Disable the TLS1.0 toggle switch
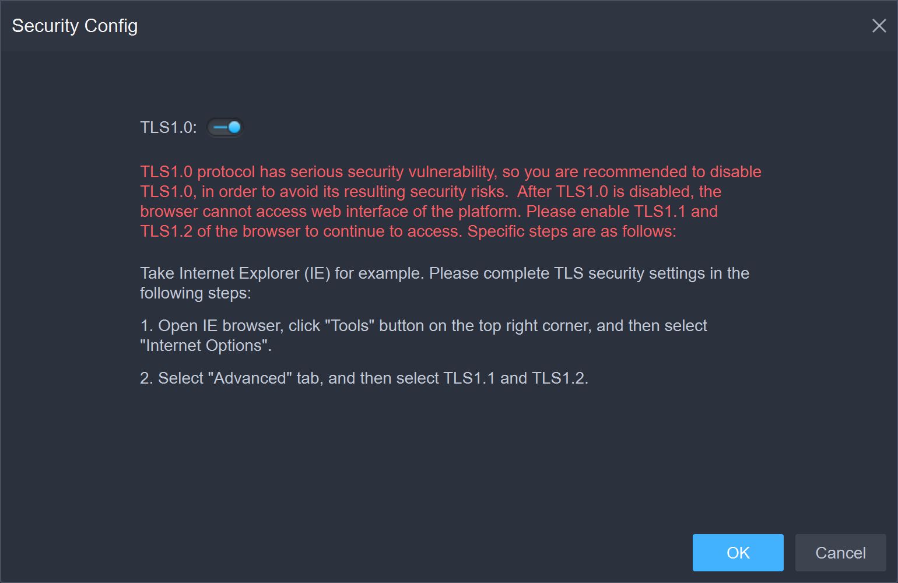Screen dimensions: 898x583 tap(225, 127)
